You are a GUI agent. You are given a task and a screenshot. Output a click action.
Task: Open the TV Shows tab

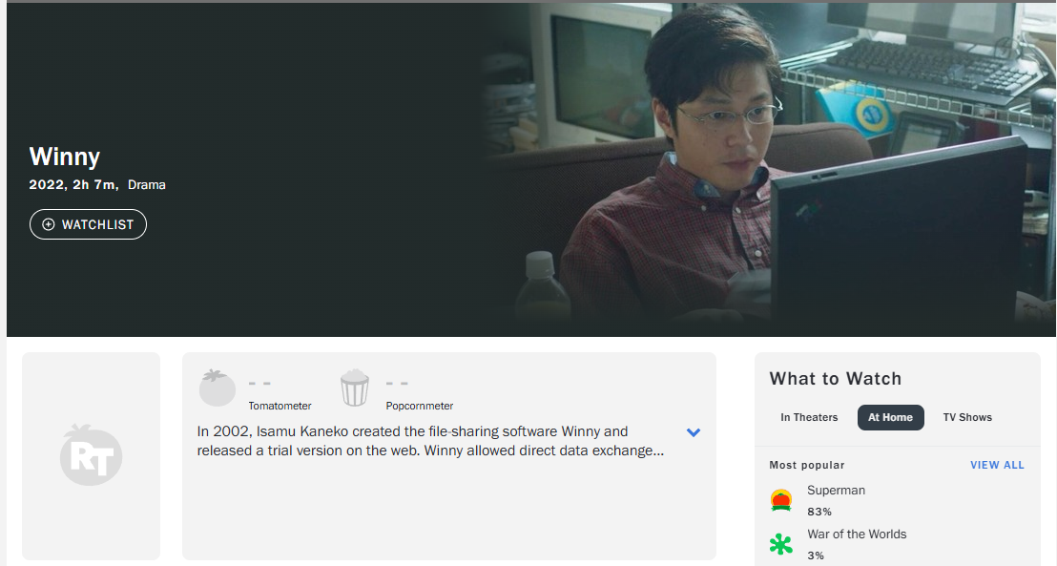click(x=967, y=418)
